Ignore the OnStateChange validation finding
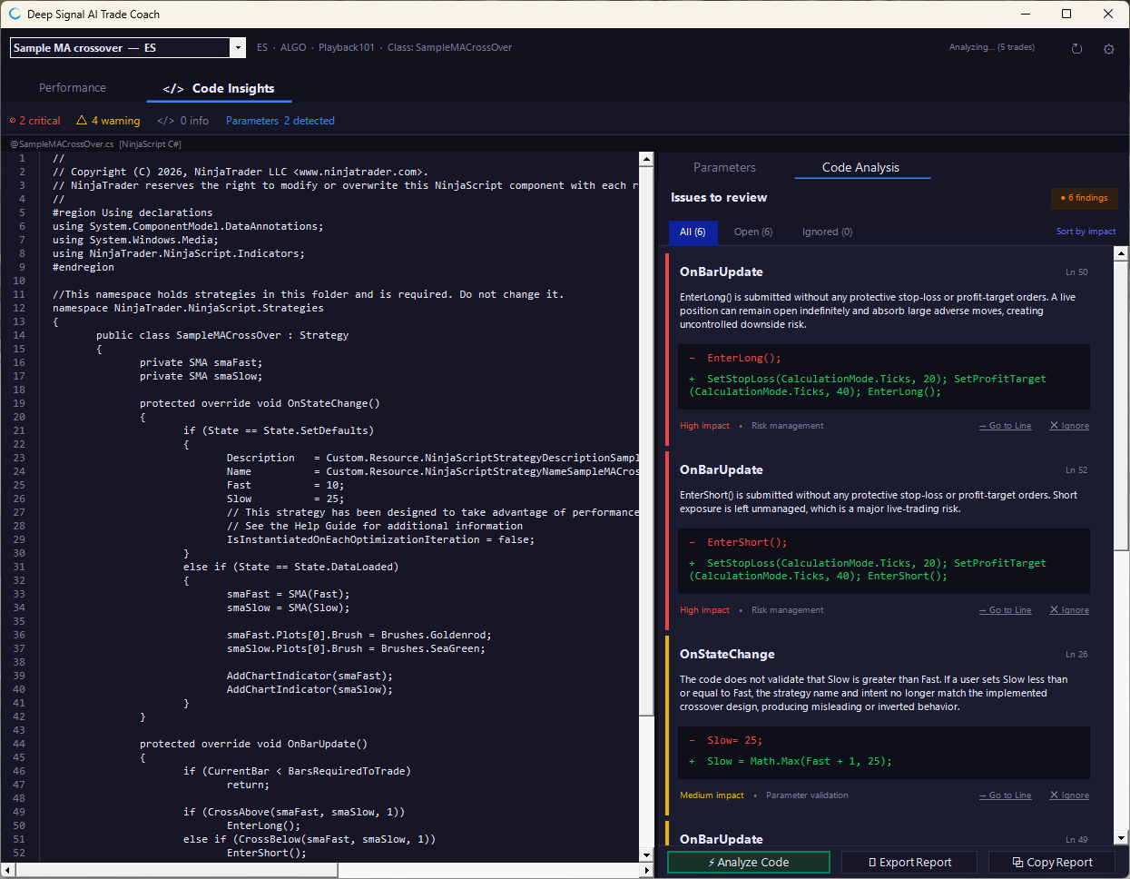1130x879 pixels. (1069, 795)
